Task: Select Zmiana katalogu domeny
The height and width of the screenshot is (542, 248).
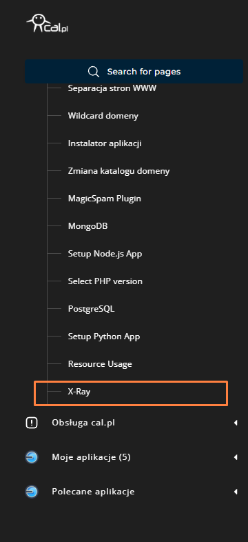Action: (118, 171)
